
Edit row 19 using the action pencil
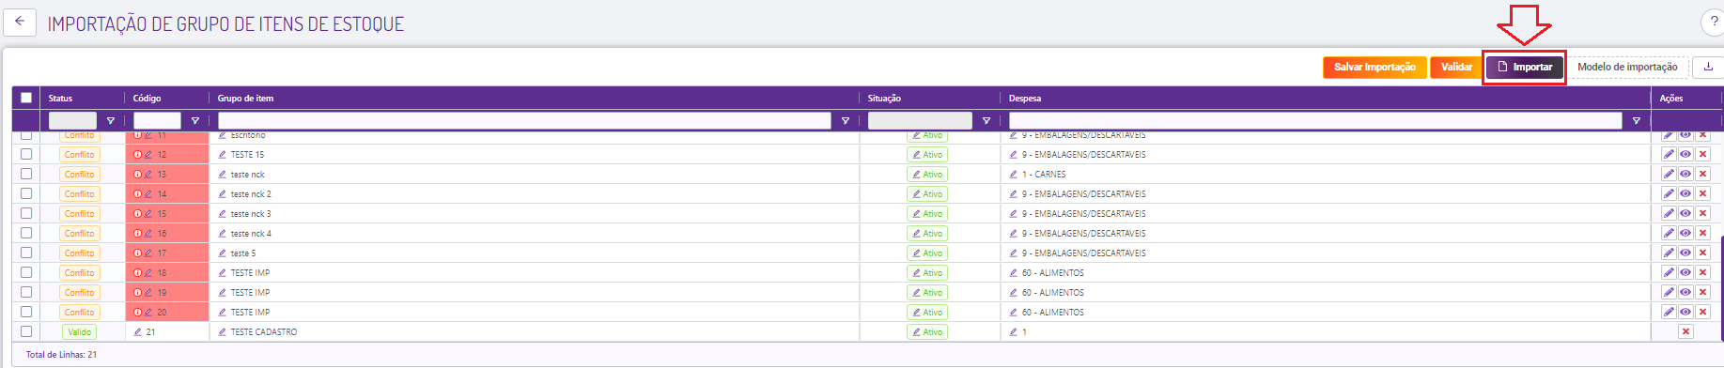[x=1669, y=293]
